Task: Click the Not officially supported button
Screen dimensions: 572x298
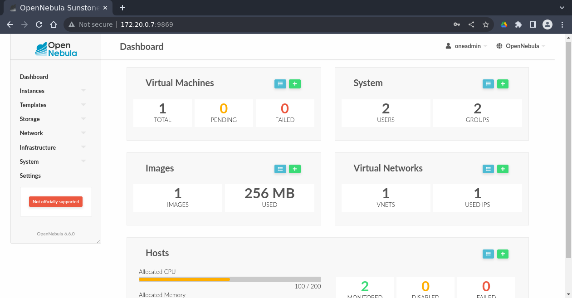Action: point(56,202)
